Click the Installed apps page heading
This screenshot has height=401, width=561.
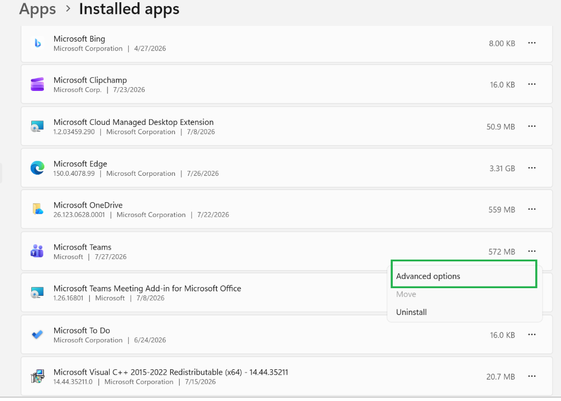pos(129,9)
